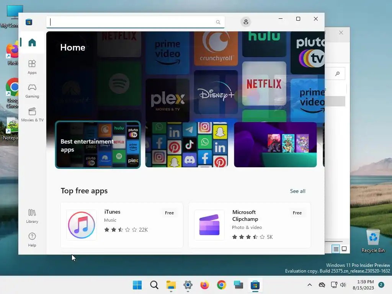Open the iTunes app card
This screenshot has height=294, width=392.
coord(122,225)
